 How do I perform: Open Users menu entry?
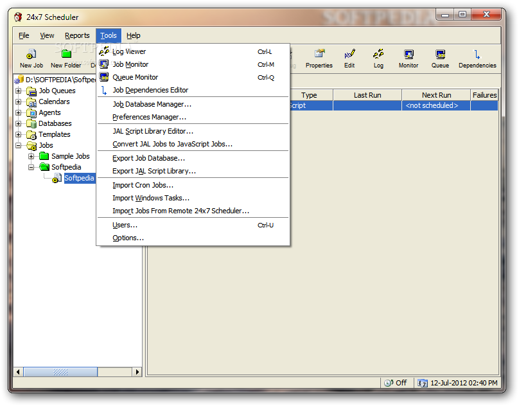coord(193,225)
